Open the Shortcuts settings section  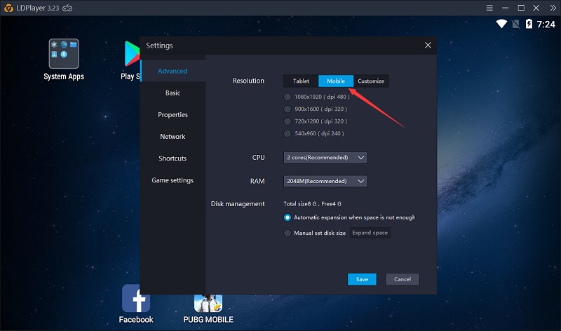[173, 158]
